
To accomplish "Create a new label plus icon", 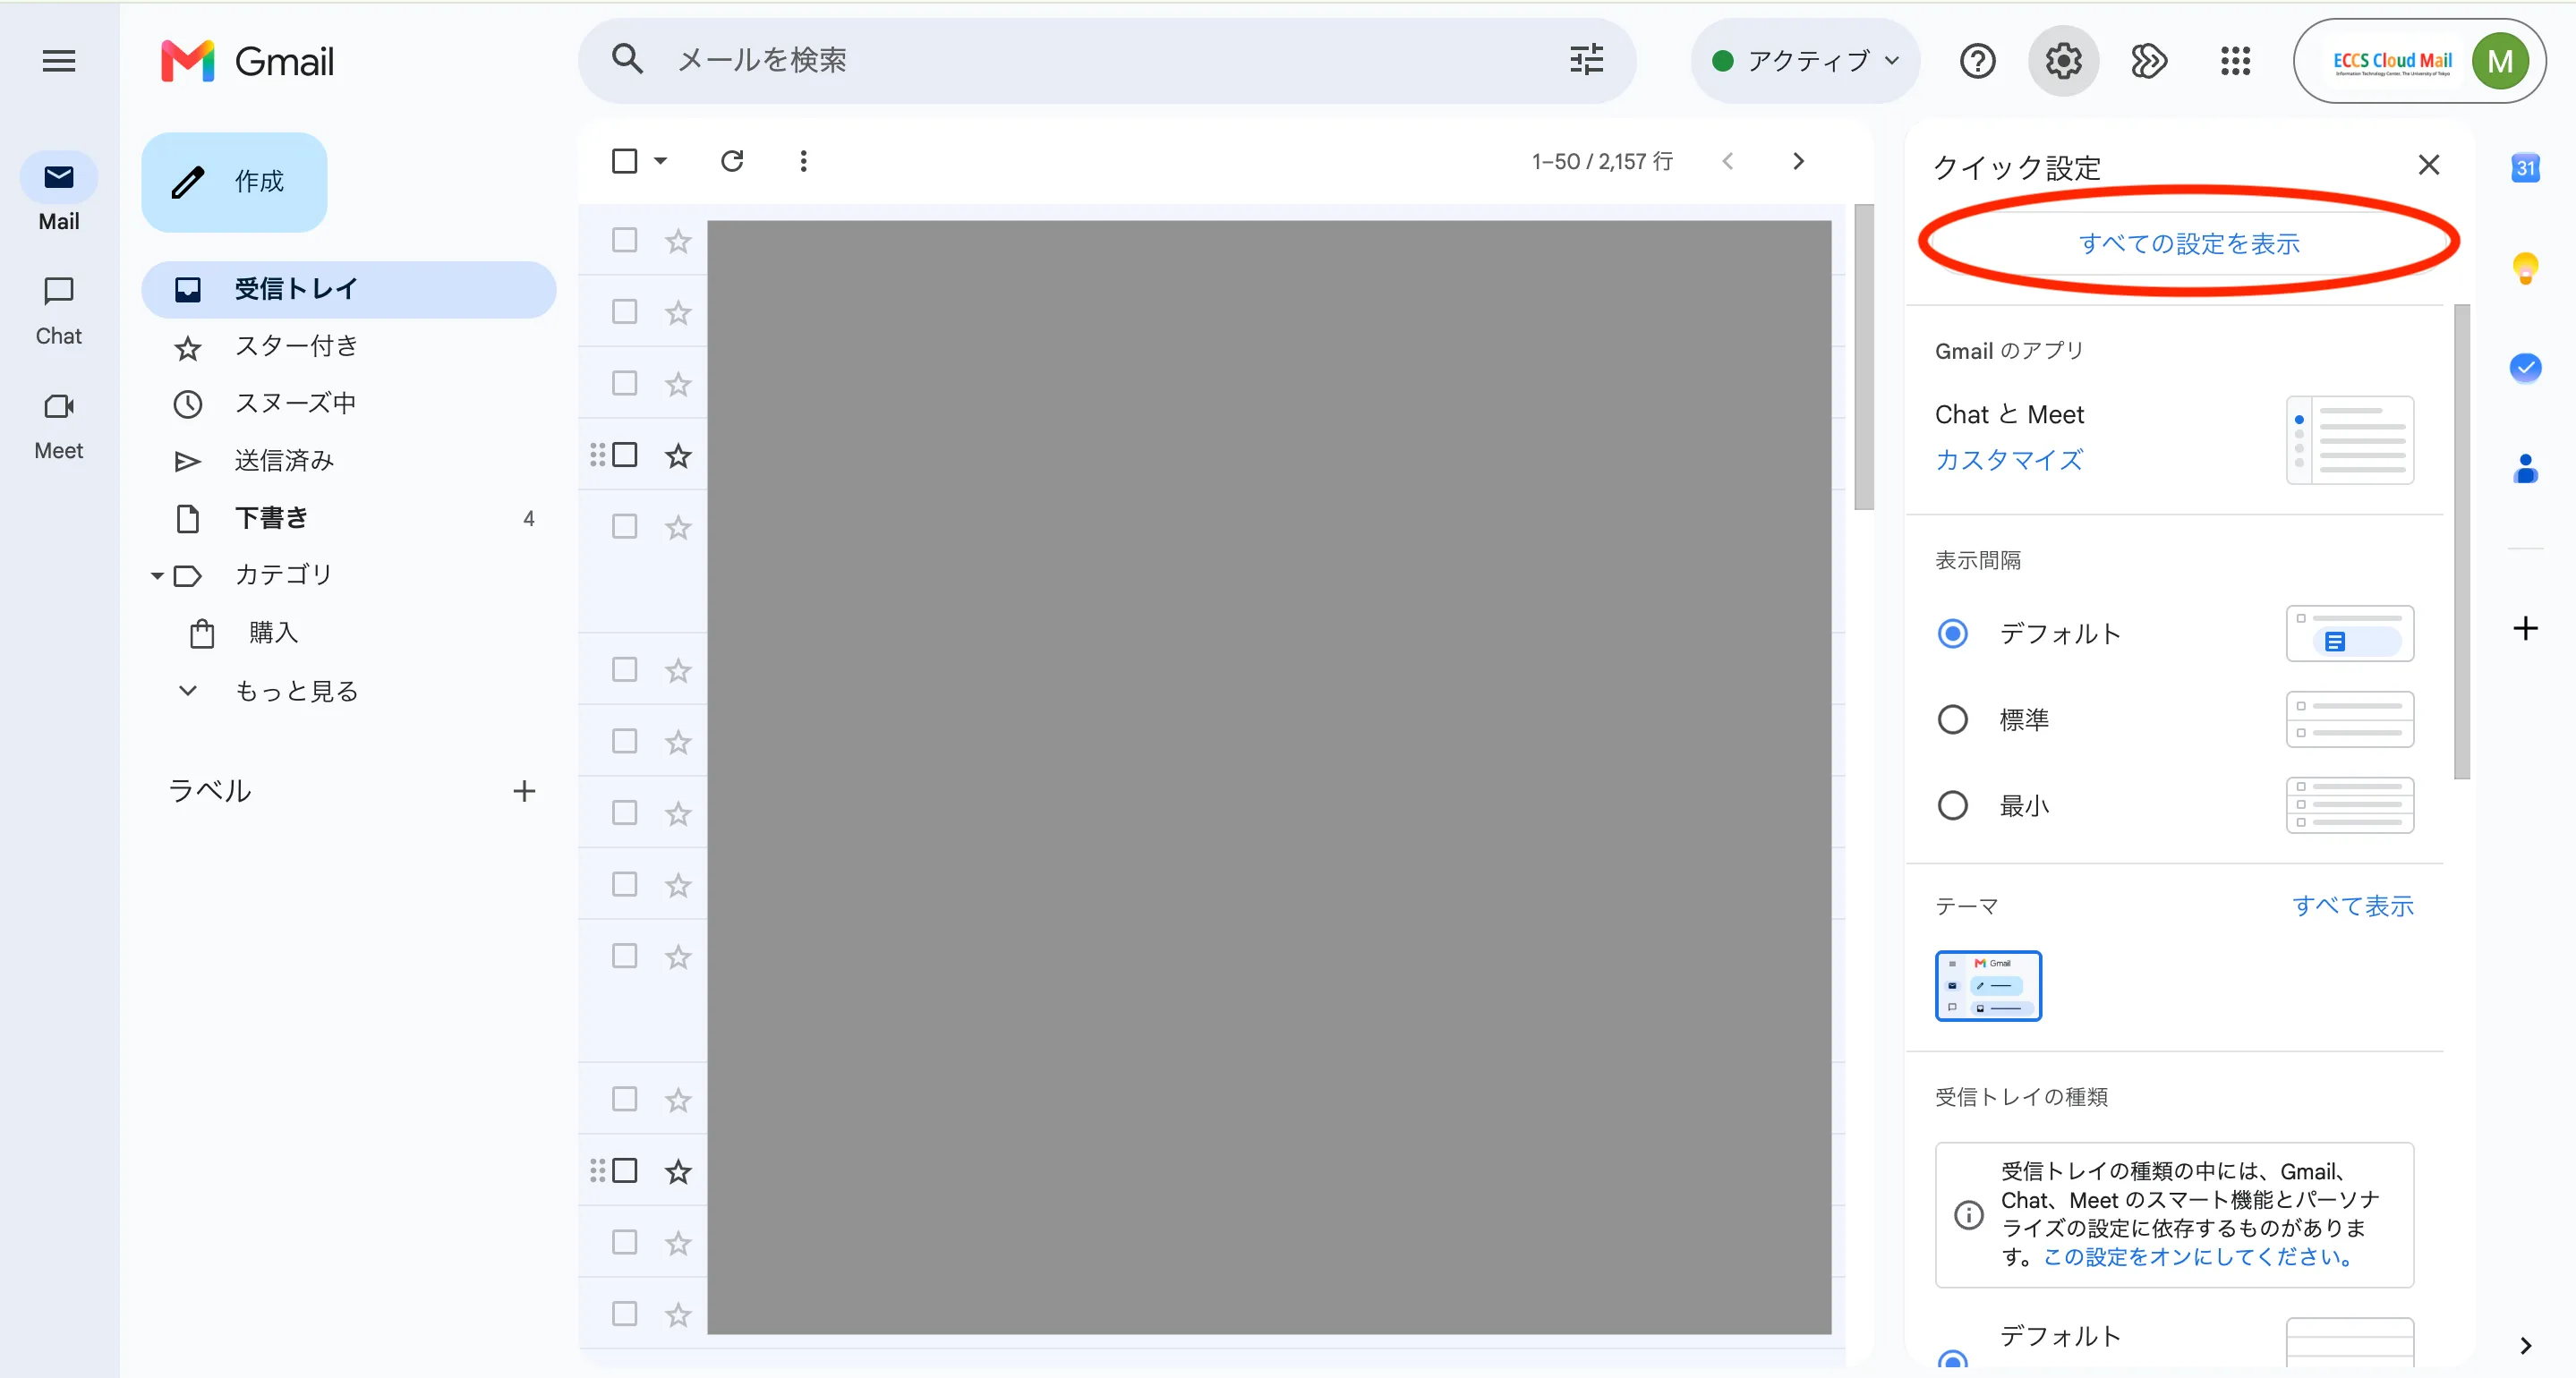I will [x=524, y=791].
